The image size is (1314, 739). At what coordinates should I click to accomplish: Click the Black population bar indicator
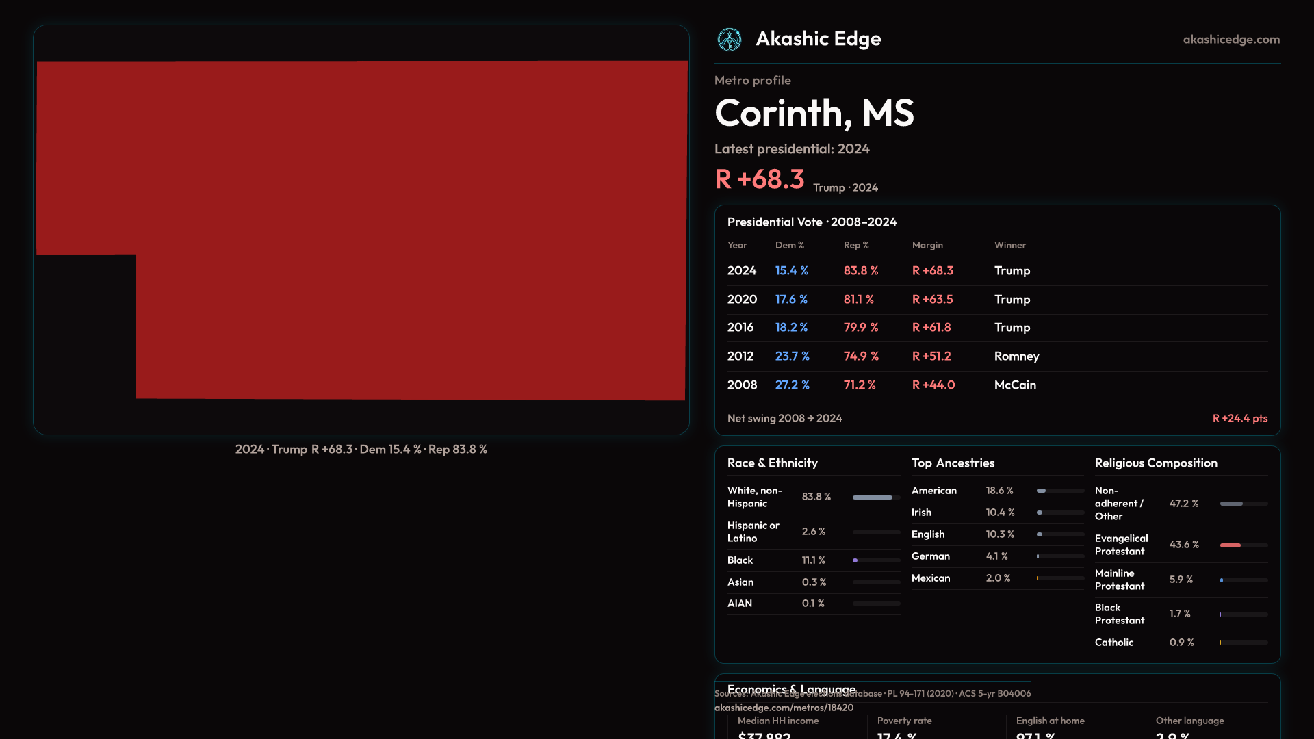855,560
